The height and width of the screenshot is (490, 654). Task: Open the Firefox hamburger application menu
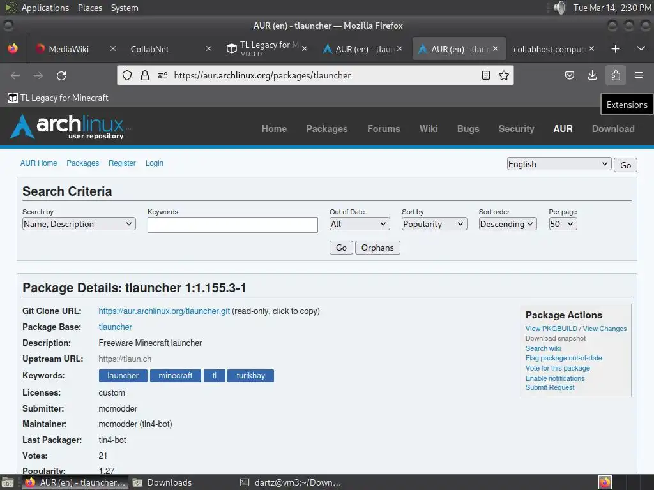tap(639, 75)
